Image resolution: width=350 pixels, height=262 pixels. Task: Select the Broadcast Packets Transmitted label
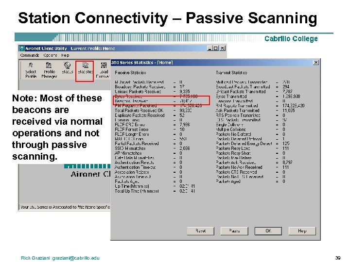click(x=243, y=87)
